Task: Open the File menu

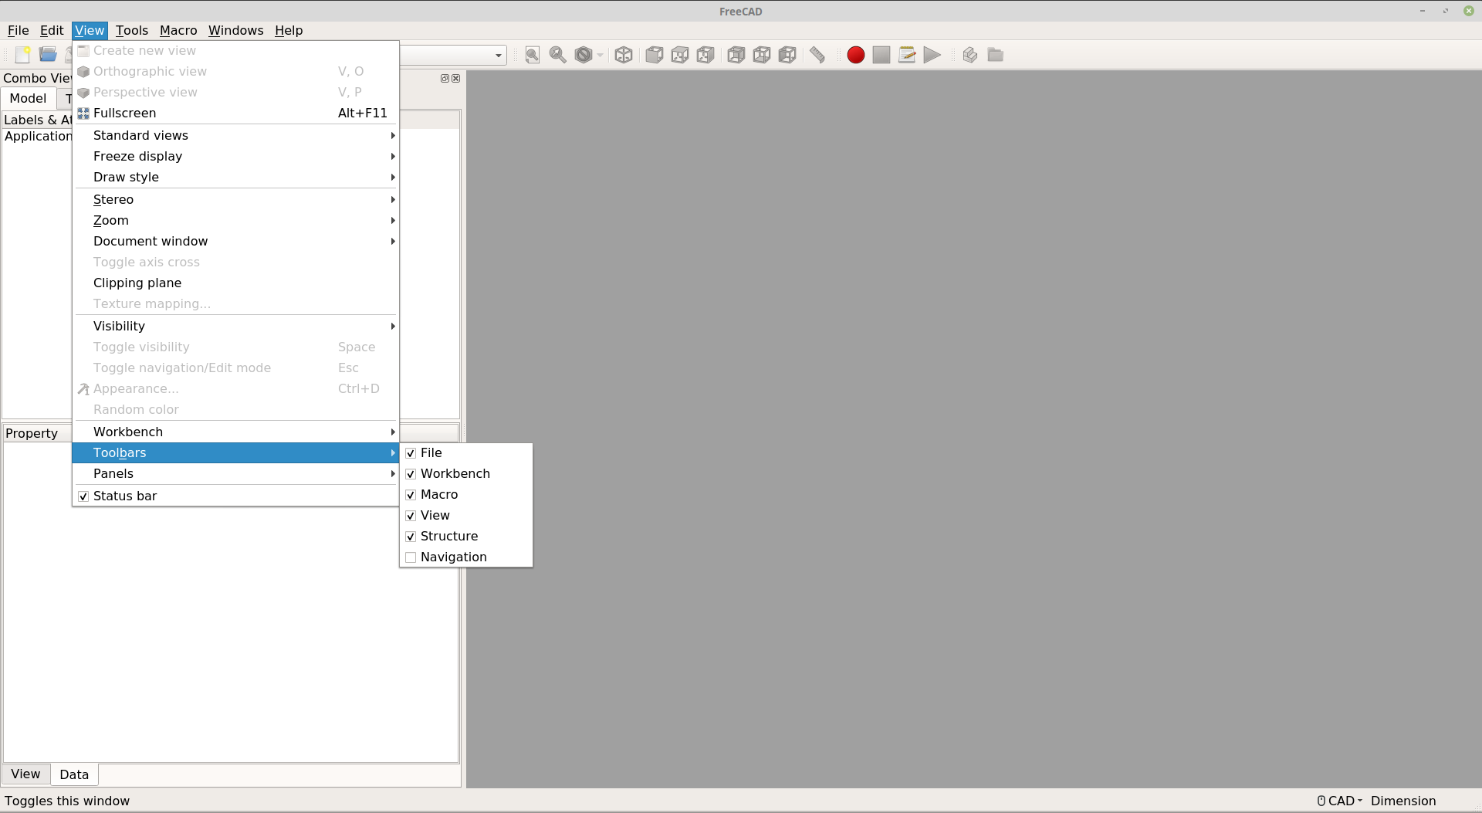Action: pos(18,30)
